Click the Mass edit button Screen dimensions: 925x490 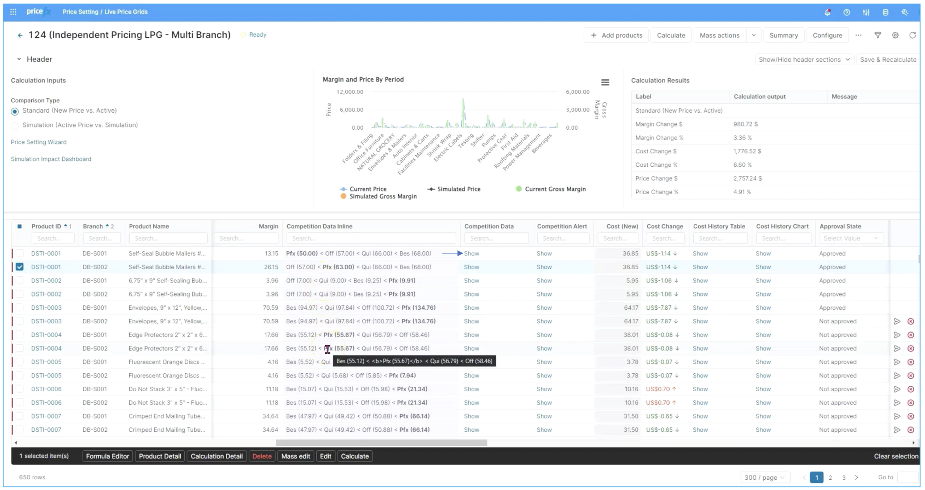point(296,456)
